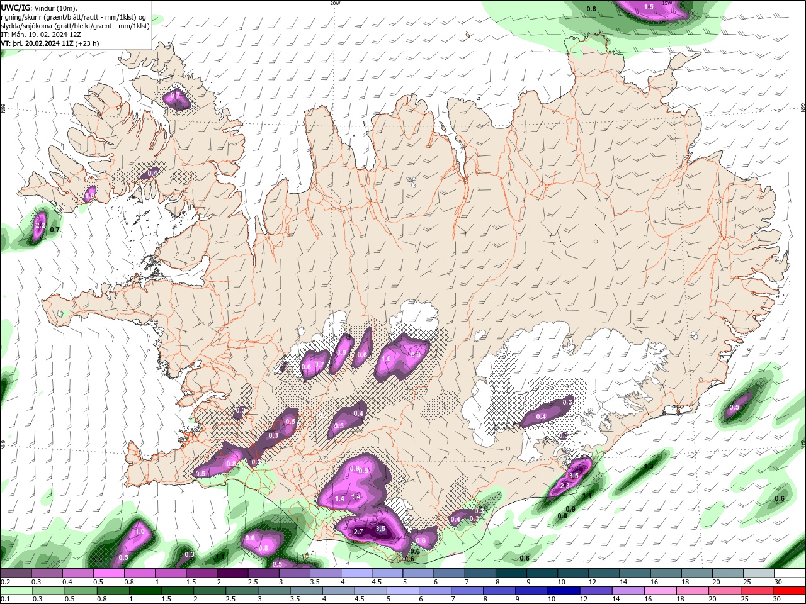Click the dark mauve 0.2 swatch in the snow legend
Screen dimensions: 806x604
click(x=16, y=573)
